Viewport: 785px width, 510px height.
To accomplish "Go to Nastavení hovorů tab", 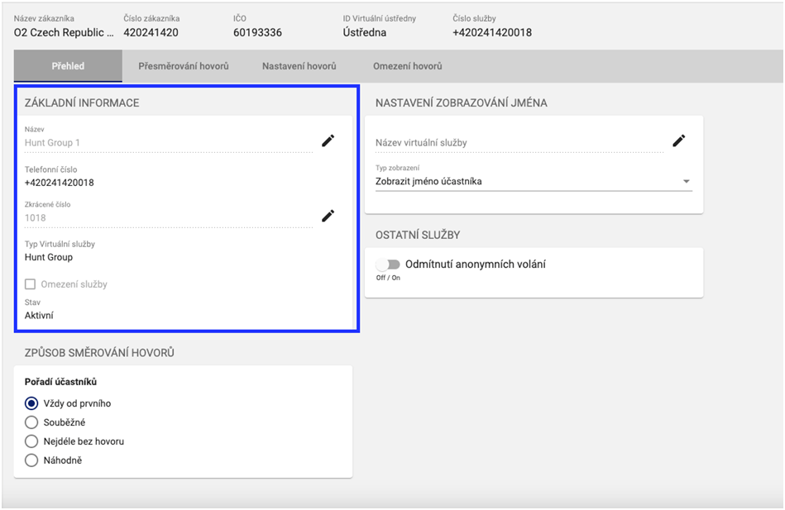I will [x=299, y=66].
